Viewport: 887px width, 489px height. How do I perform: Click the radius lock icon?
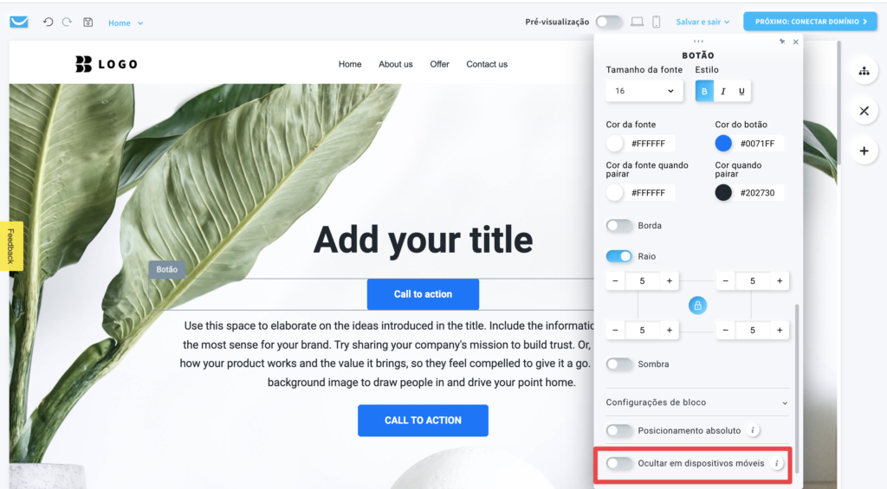(x=697, y=306)
